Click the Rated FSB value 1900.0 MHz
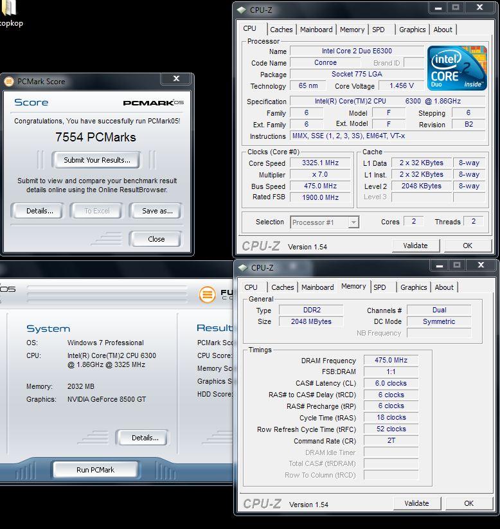 point(320,198)
